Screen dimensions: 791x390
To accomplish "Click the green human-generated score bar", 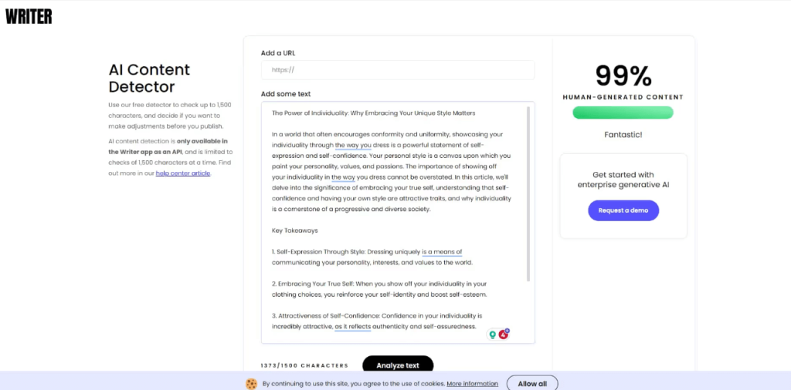I will (623, 113).
